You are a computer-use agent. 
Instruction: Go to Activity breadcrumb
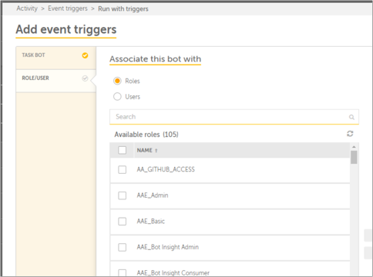pos(27,8)
